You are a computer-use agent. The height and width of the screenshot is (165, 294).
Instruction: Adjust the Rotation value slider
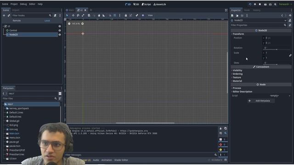[x=277, y=49]
